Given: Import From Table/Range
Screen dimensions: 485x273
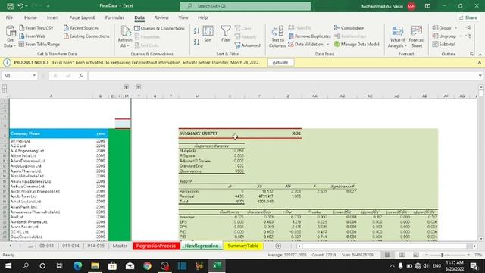Looking at the screenshot, I should [39, 44].
